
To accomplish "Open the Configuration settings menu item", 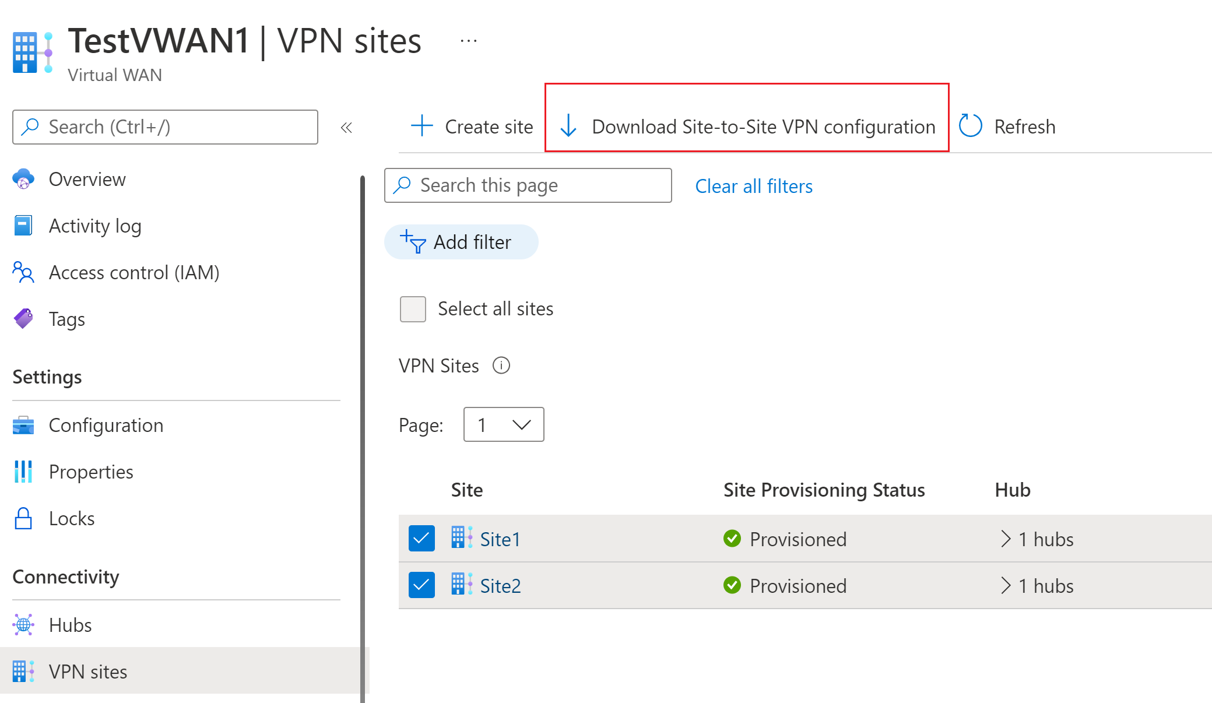I will click(106, 426).
